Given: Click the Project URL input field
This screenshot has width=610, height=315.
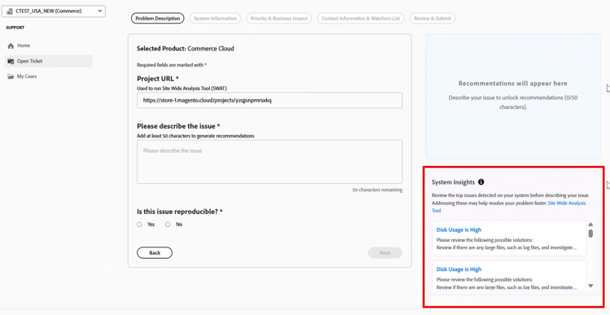Looking at the screenshot, I should coord(269,100).
